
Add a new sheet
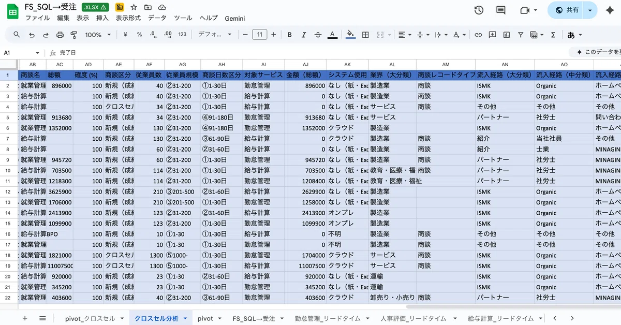click(x=25, y=318)
